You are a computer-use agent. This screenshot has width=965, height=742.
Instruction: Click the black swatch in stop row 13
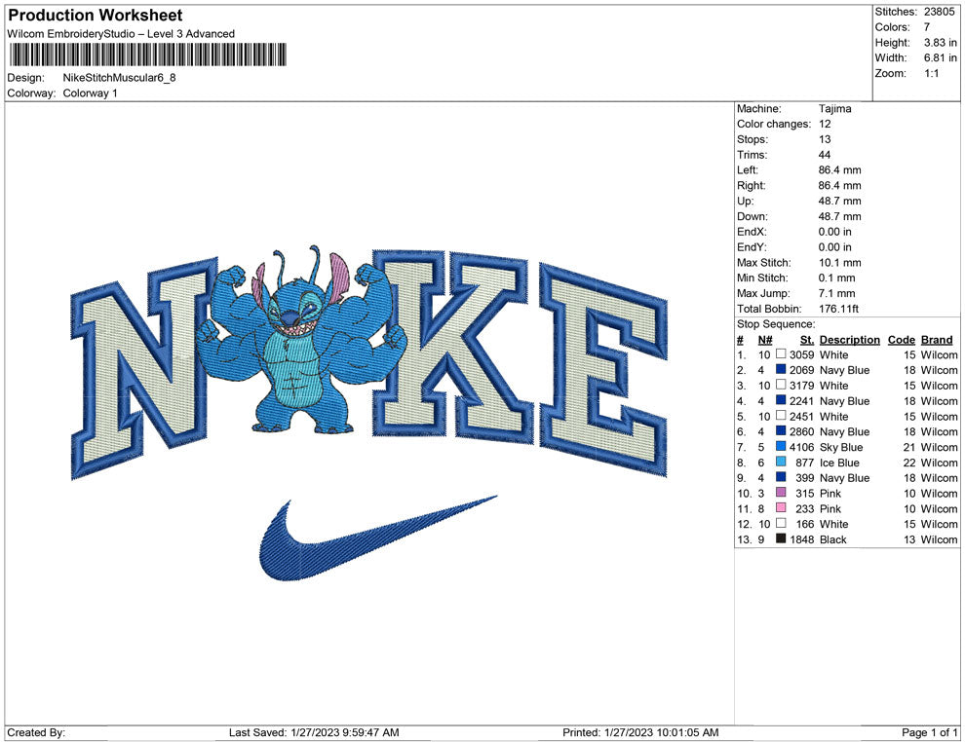[781, 538]
